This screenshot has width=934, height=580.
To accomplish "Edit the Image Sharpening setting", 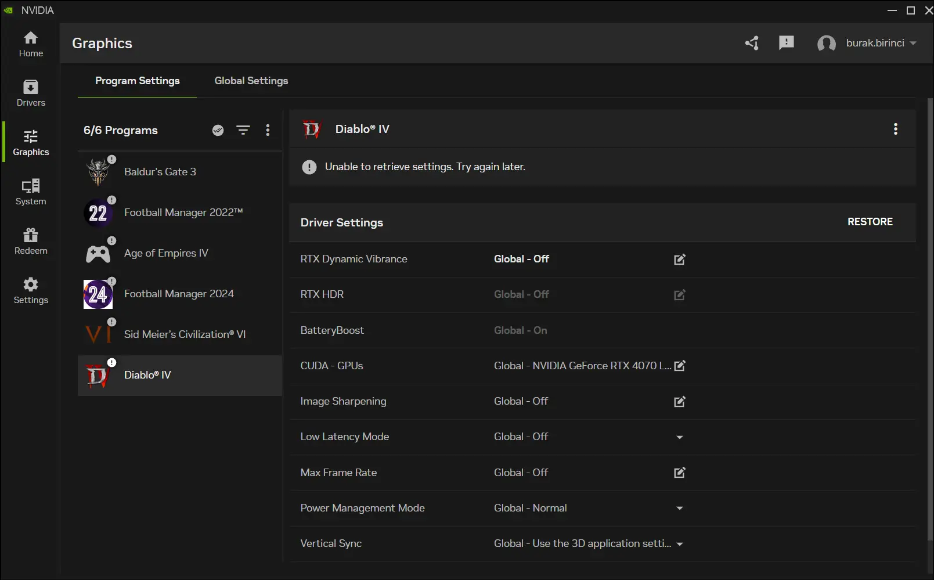I will pos(680,402).
